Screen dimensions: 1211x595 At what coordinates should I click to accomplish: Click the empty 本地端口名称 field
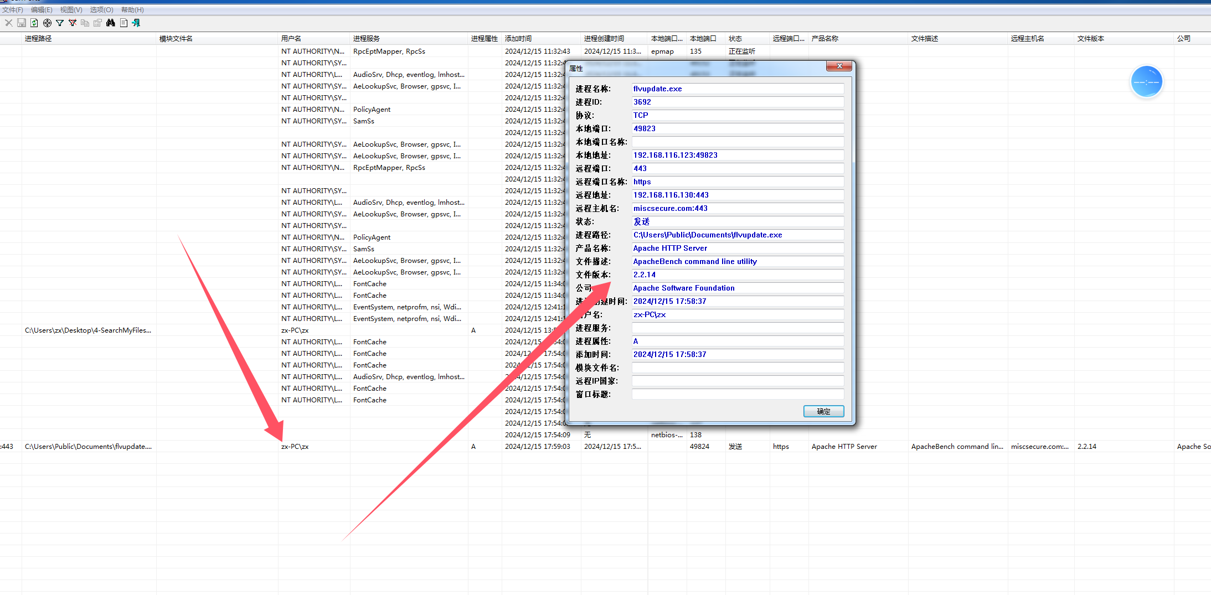coord(738,142)
